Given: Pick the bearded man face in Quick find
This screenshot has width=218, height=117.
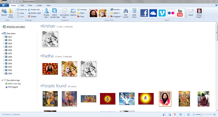Looking at the screenshot, I should (94, 13).
